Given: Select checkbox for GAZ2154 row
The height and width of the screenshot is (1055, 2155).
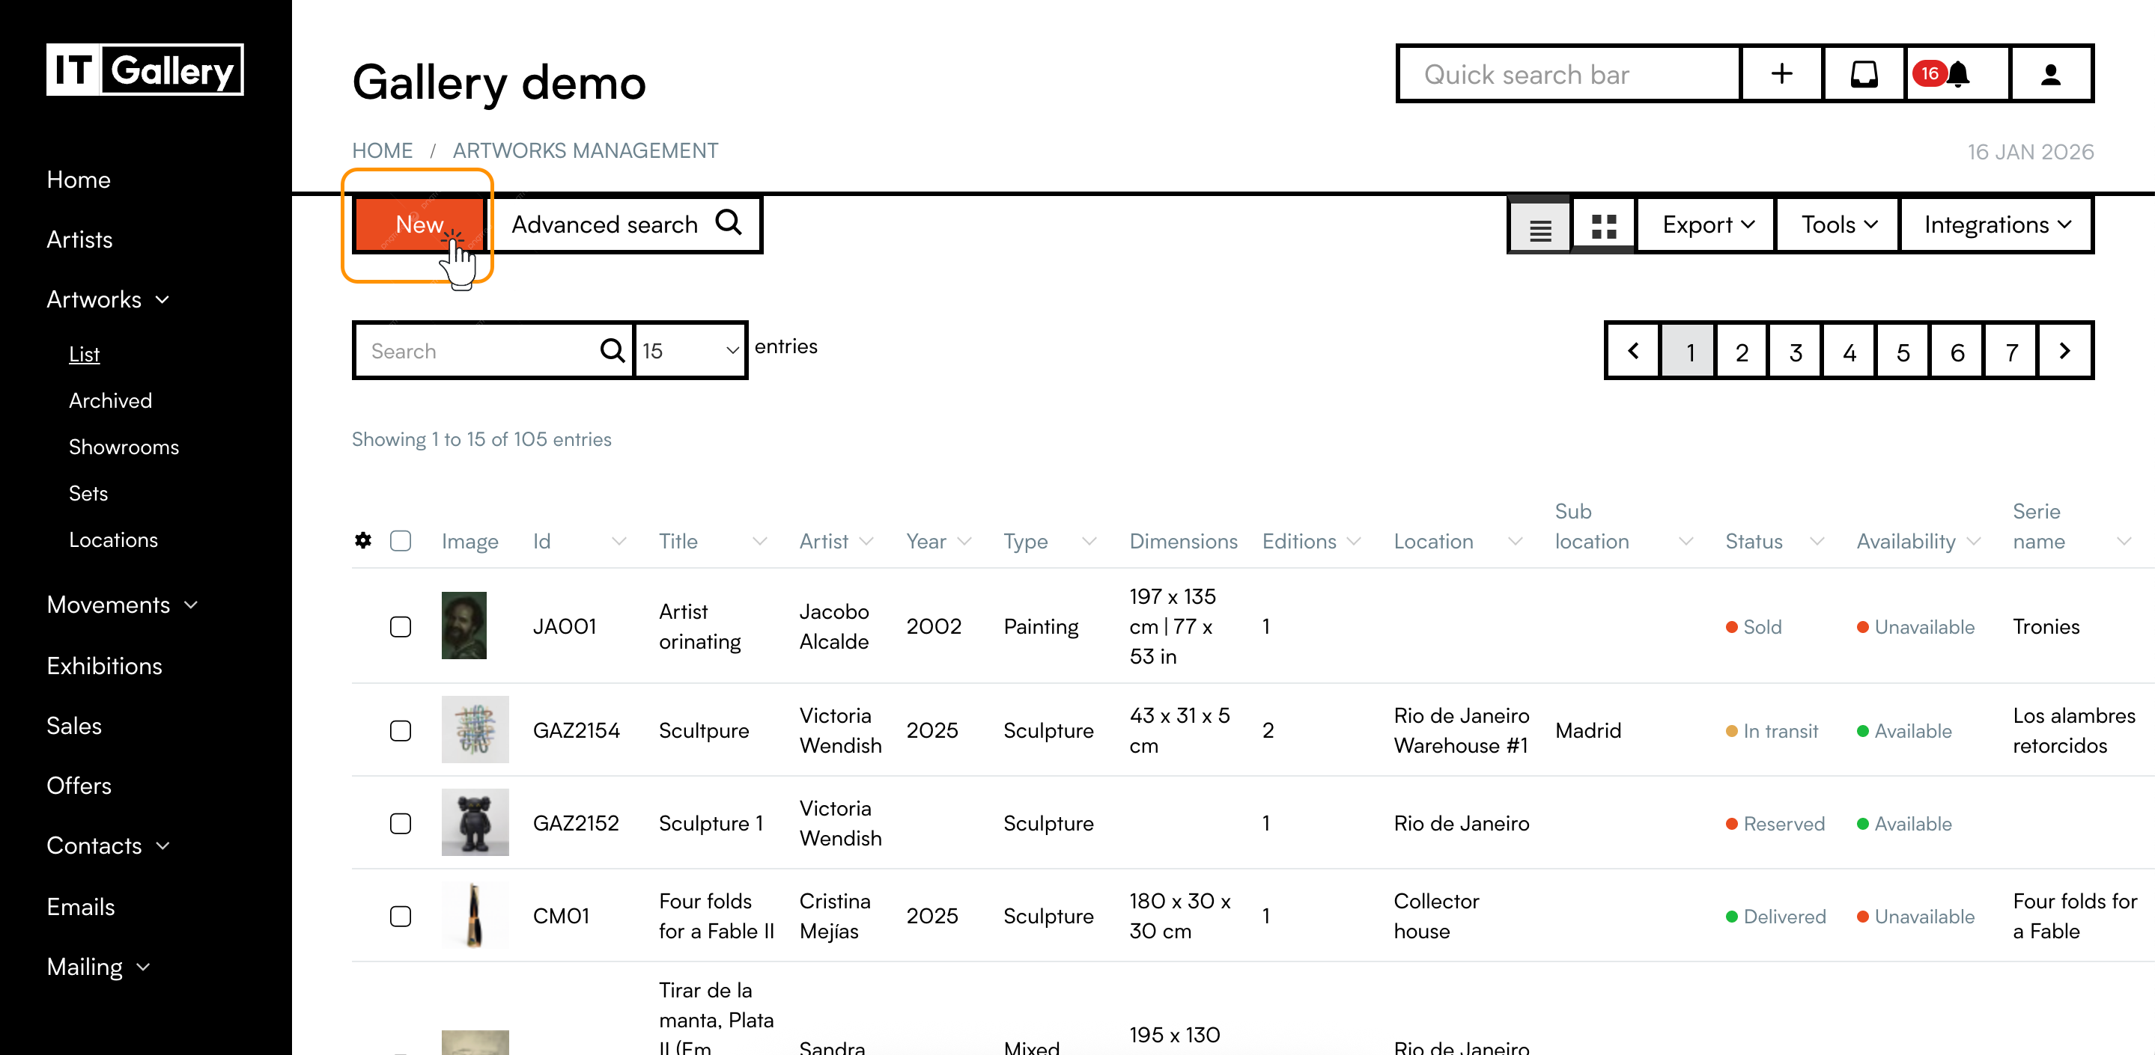Looking at the screenshot, I should click(x=401, y=730).
